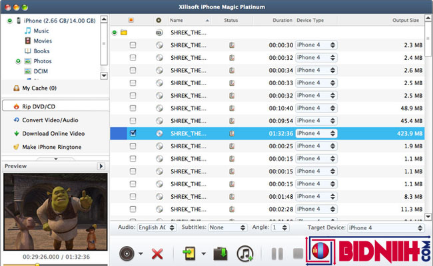433x266 pixels.
Task: Uncheck the box for the 01:32:36 title
Action: [x=133, y=133]
